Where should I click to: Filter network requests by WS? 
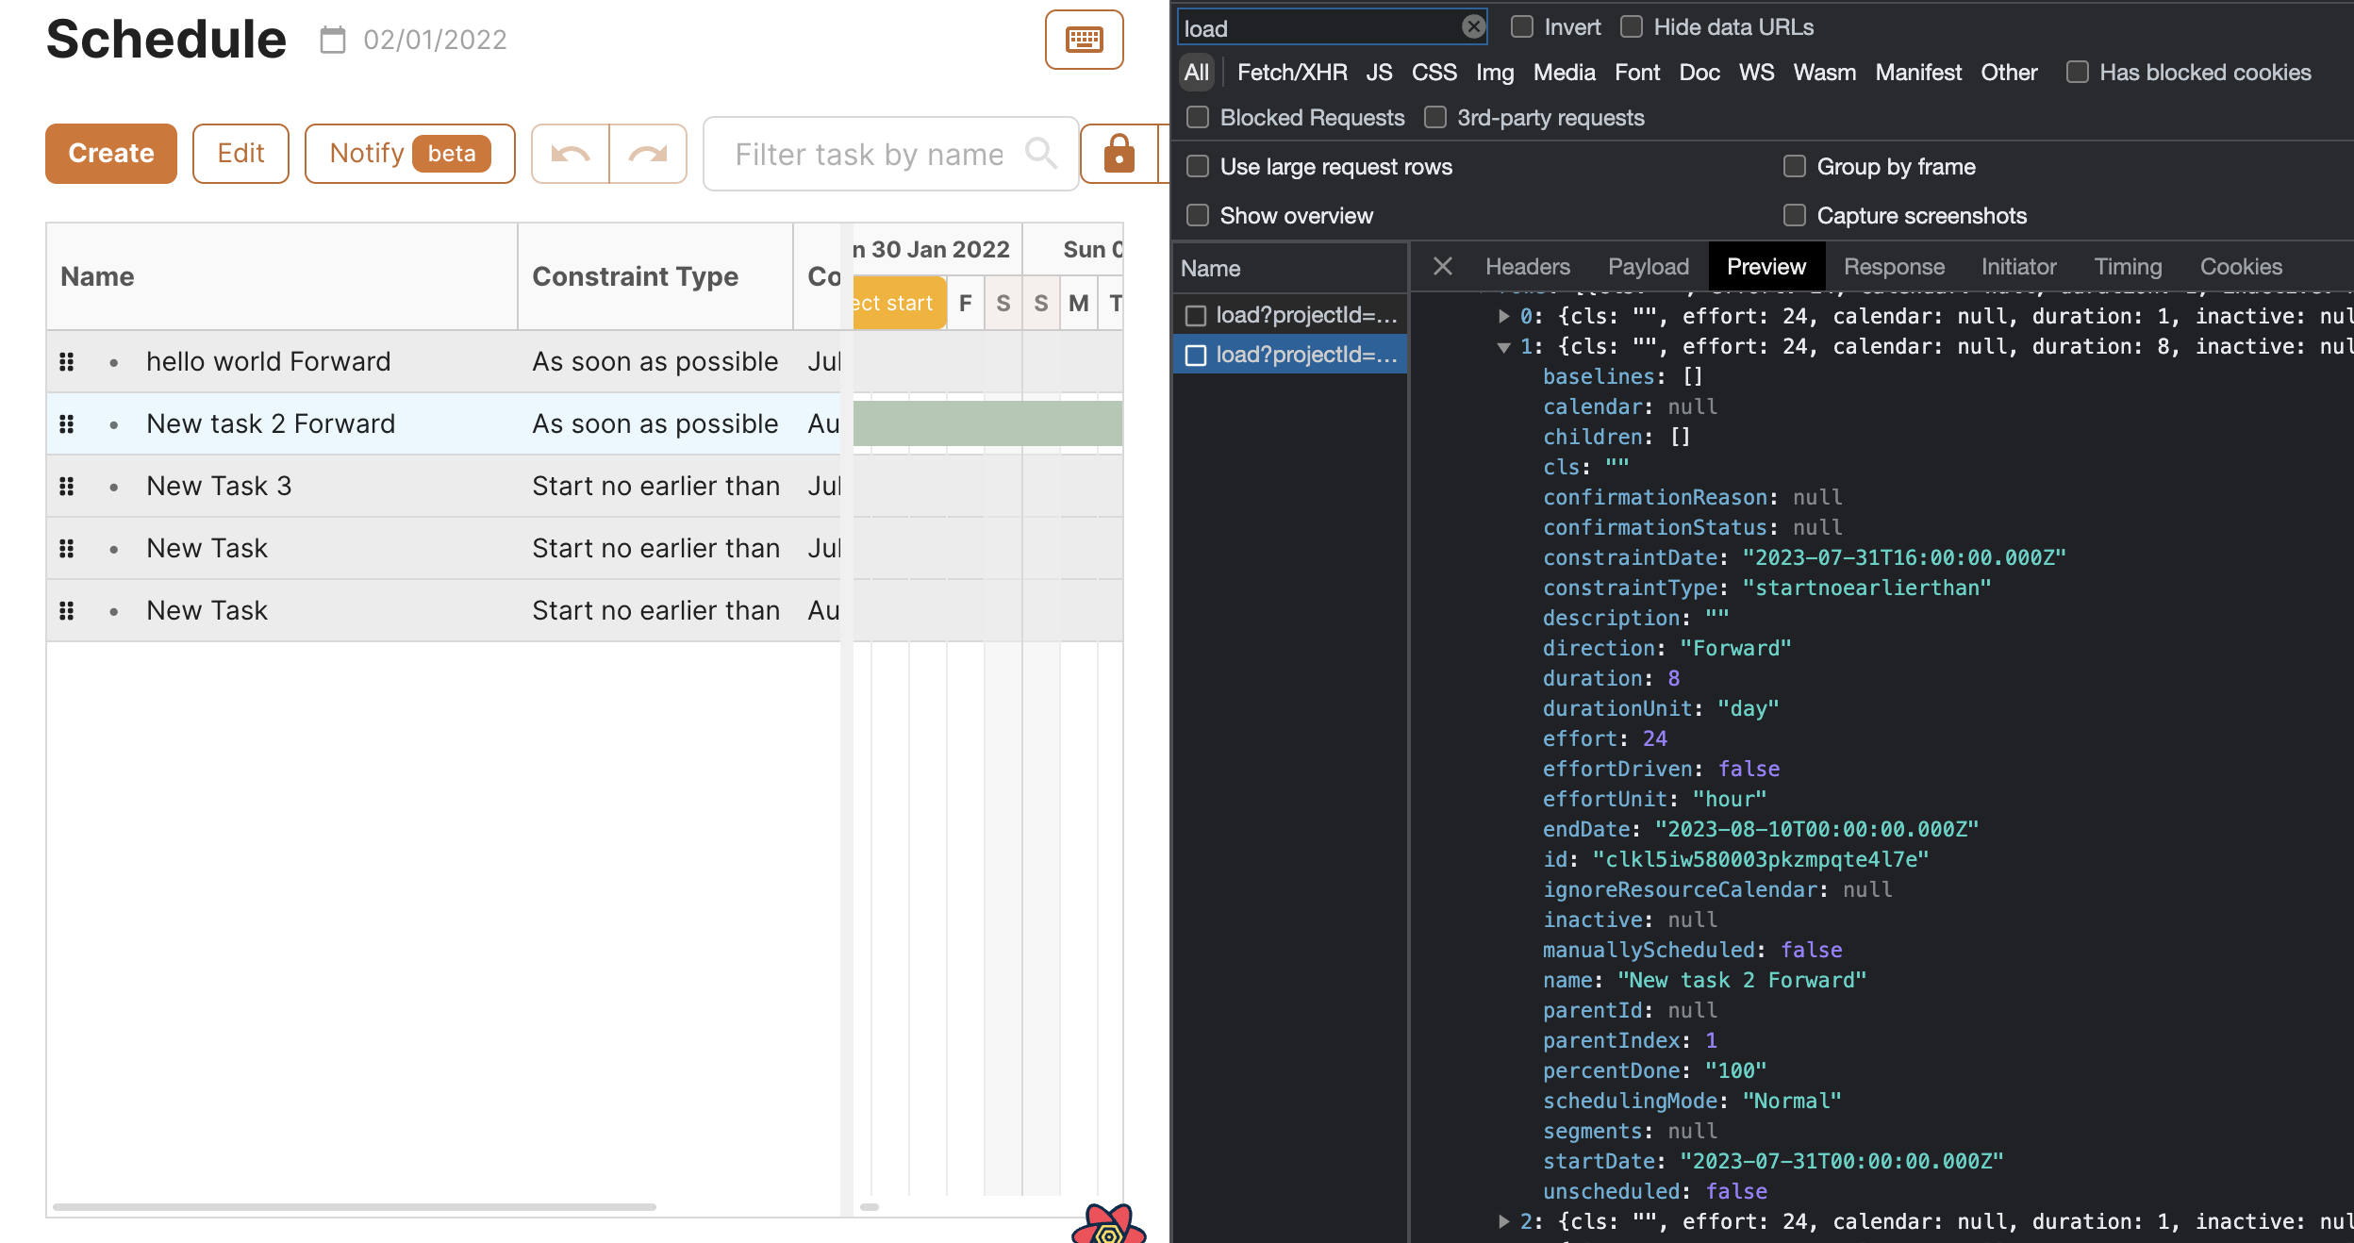pyautogui.click(x=1756, y=73)
